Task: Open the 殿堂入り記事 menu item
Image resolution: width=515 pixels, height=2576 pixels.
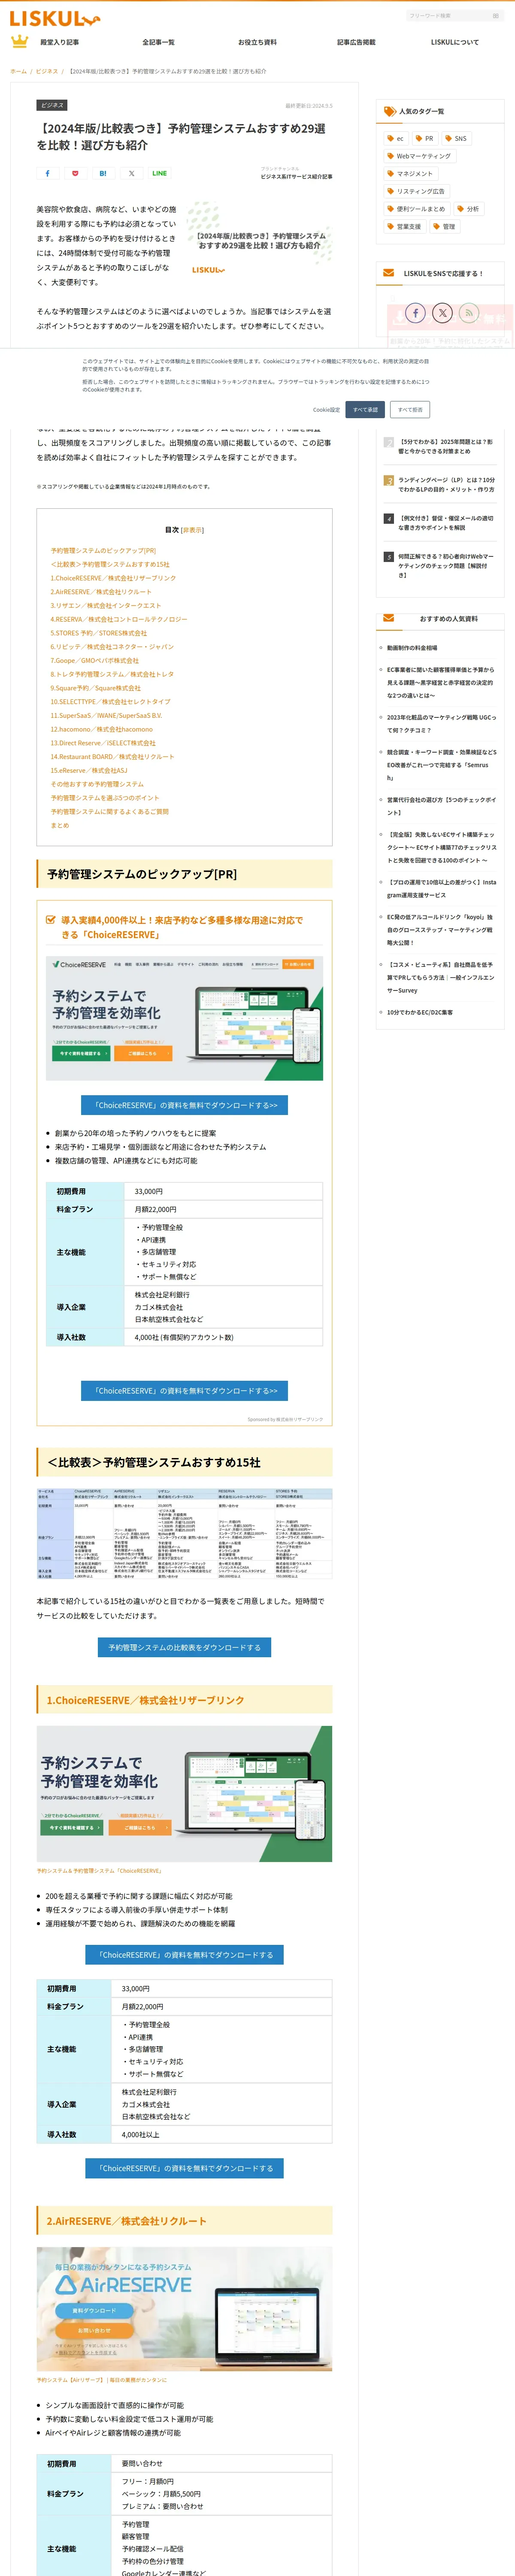Action: pos(59,42)
